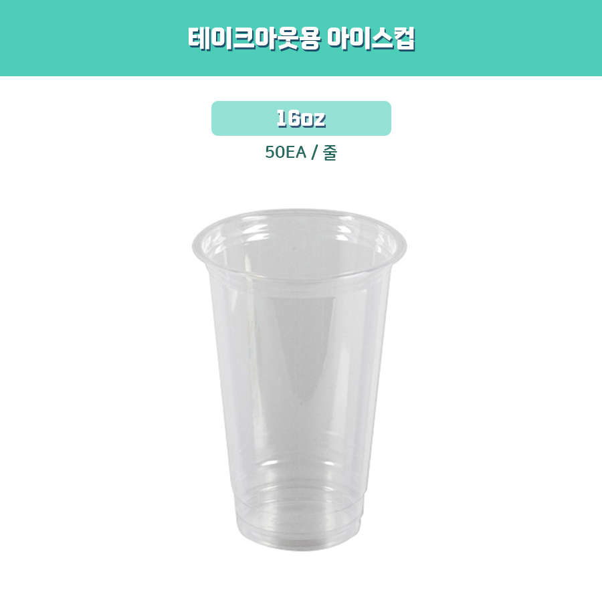
Task: Click the word "테이크아웃용" in the banner
Action: coord(254,38)
